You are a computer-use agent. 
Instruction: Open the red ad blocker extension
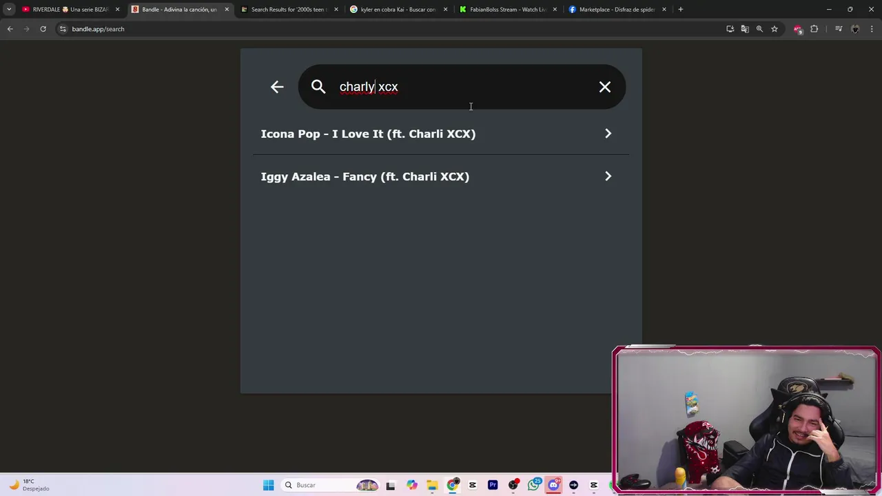tap(798, 29)
